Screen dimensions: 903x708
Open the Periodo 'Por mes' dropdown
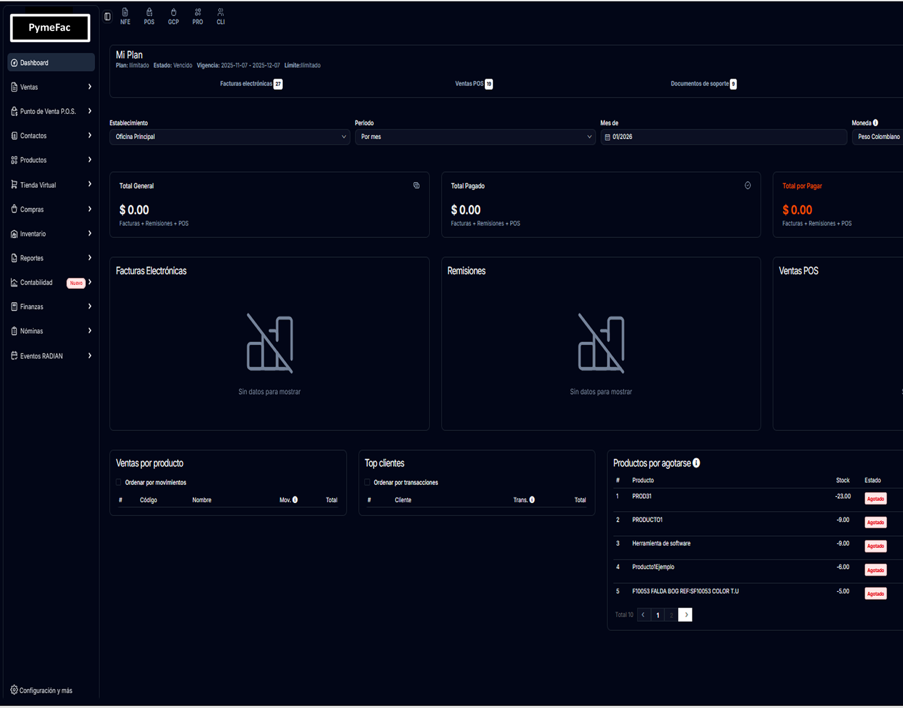point(475,137)
